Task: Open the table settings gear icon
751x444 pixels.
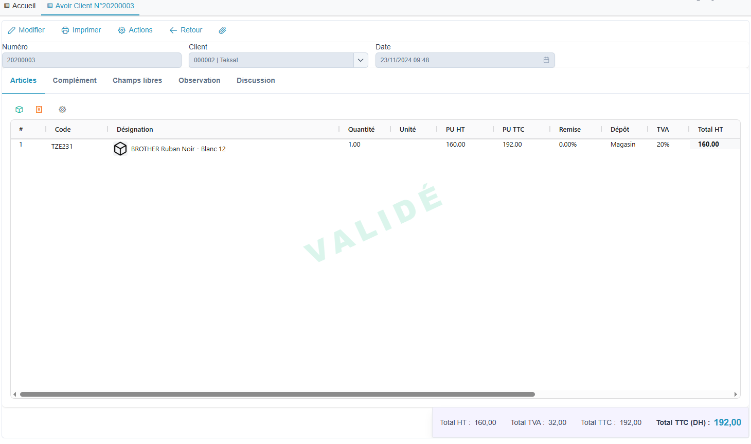Action: pyautogui.click(x=62, y=109)
